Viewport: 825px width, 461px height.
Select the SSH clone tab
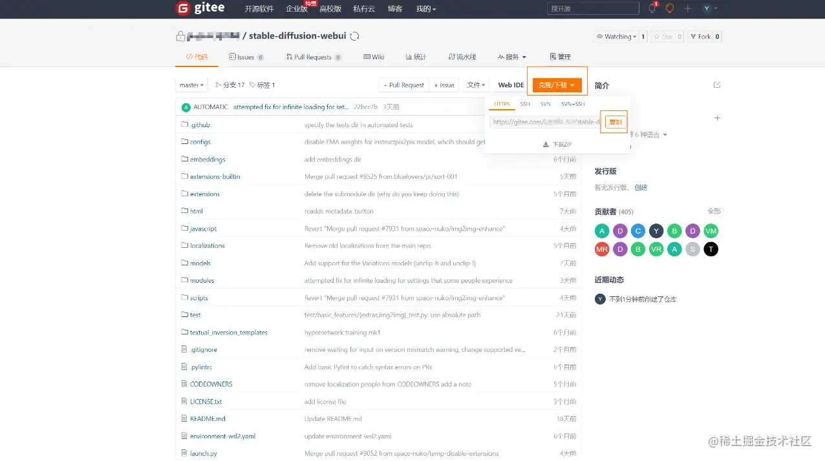click(525, 104)
